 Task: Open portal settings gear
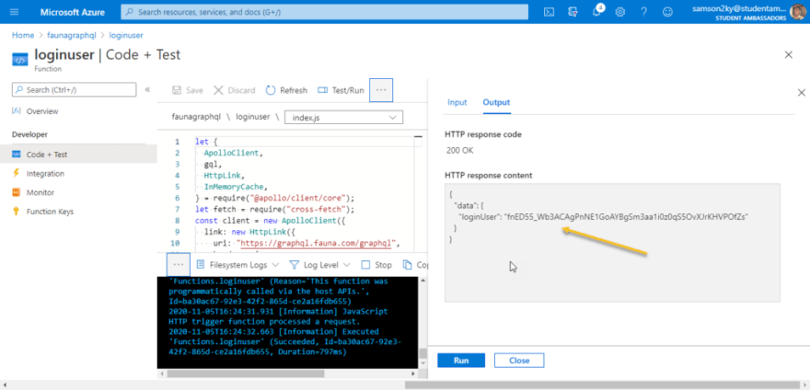619,12
